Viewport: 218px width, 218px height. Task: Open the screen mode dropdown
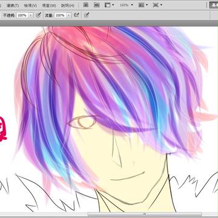(x=157, y=5)
